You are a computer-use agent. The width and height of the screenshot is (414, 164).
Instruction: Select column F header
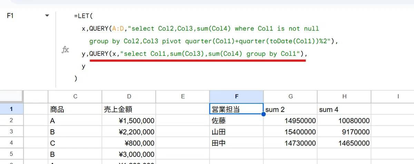pos(236,96)
